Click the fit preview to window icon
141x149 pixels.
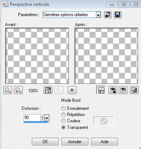tap(48, 90)
